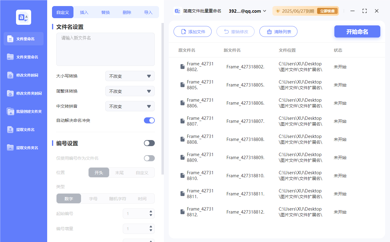
Task: Click the 起始编号 up stepper arrow
Action: click(x=150, y=211)
